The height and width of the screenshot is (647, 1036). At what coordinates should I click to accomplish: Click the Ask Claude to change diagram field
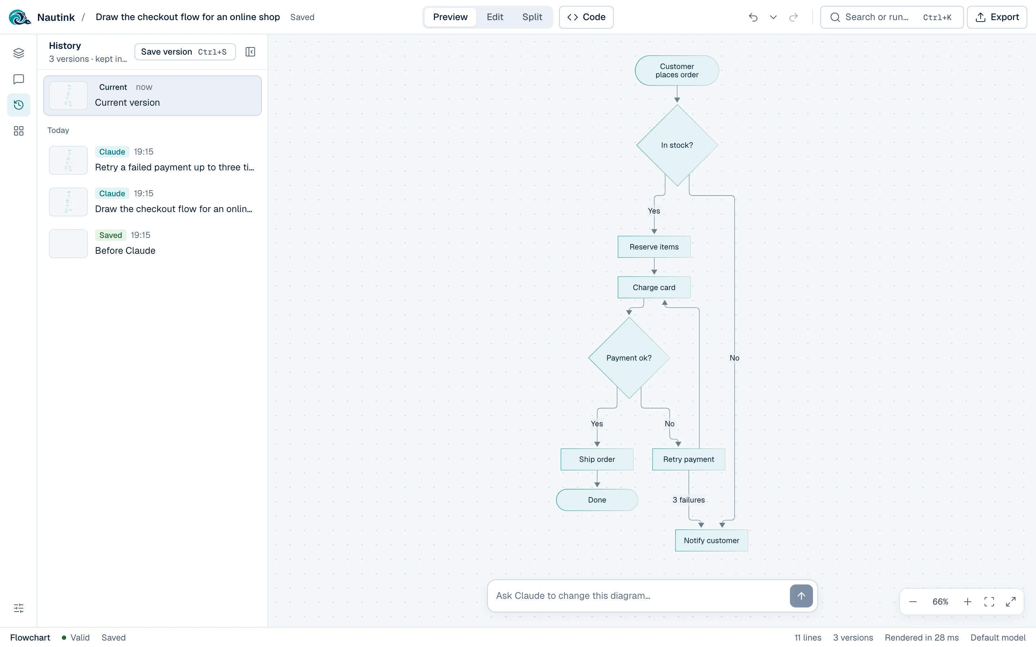pyautogui.click(x=640, y=596)
